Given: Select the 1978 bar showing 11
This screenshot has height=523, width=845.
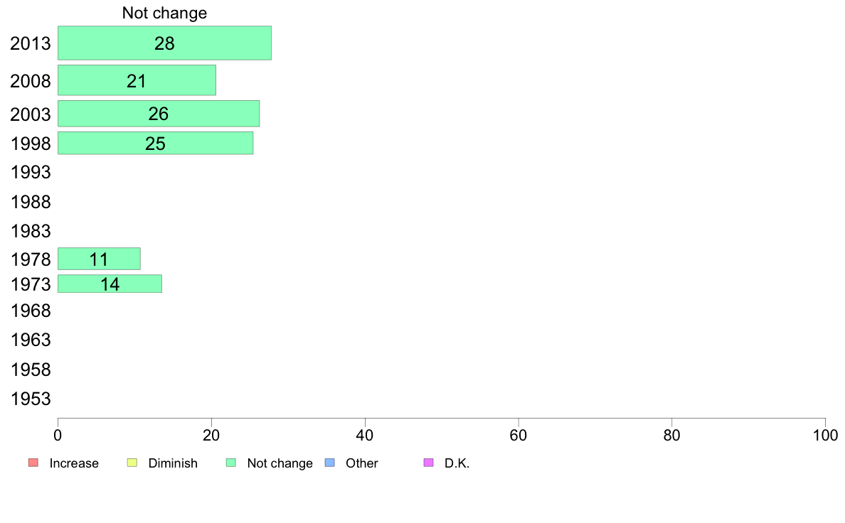Looking at the screenshot, I should coord(99,259).
